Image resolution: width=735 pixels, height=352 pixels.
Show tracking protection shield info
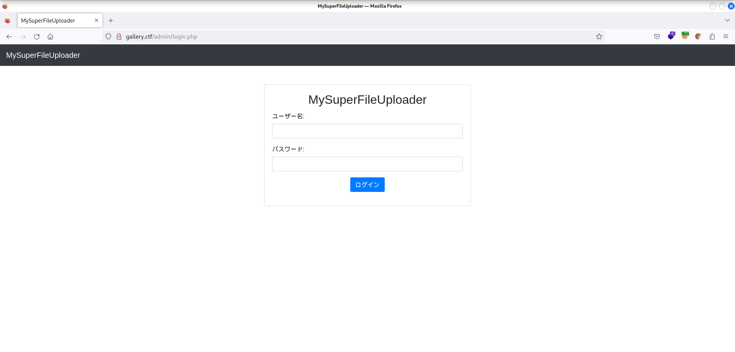[108, 37]
